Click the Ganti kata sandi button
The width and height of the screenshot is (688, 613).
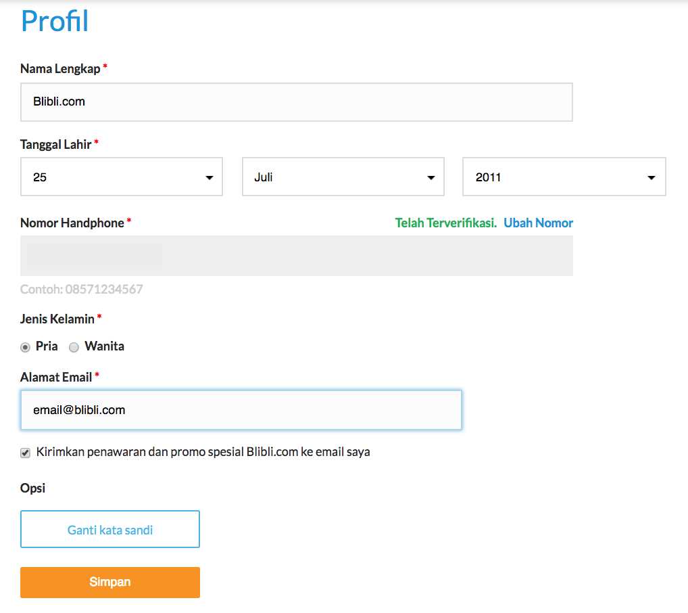(x=110, y=529)
